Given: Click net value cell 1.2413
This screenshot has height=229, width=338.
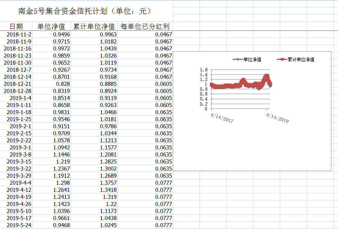Looking at the screenshot, I should [52, 197].
